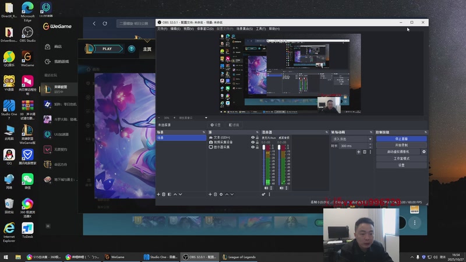The width and height of the screenshot is (466, 262).
Task: Open the 帮助(H) menu in OBS
Action: click(x=274, y=29)
